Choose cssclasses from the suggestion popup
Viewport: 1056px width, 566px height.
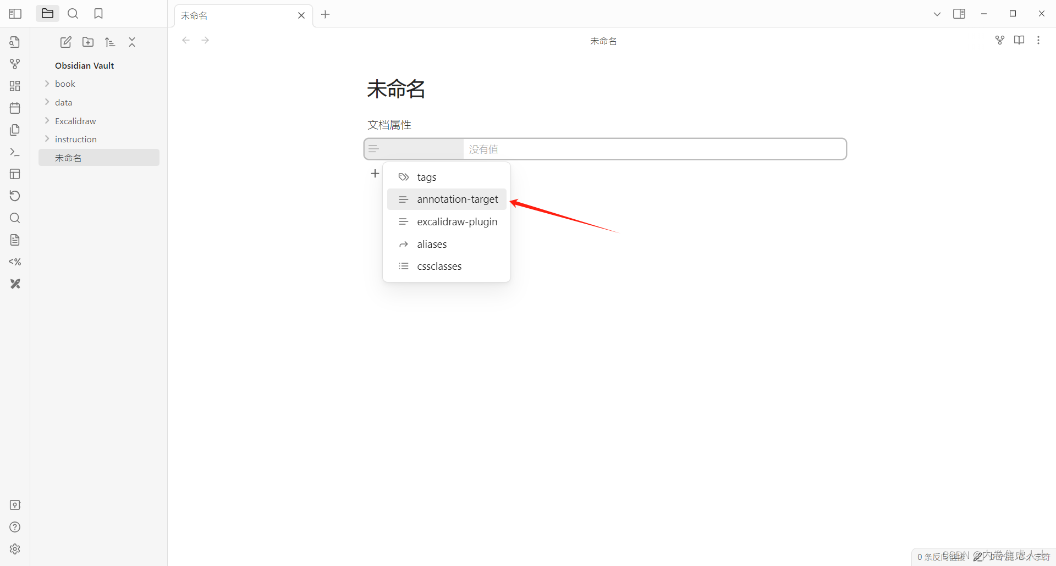(439, 266)
